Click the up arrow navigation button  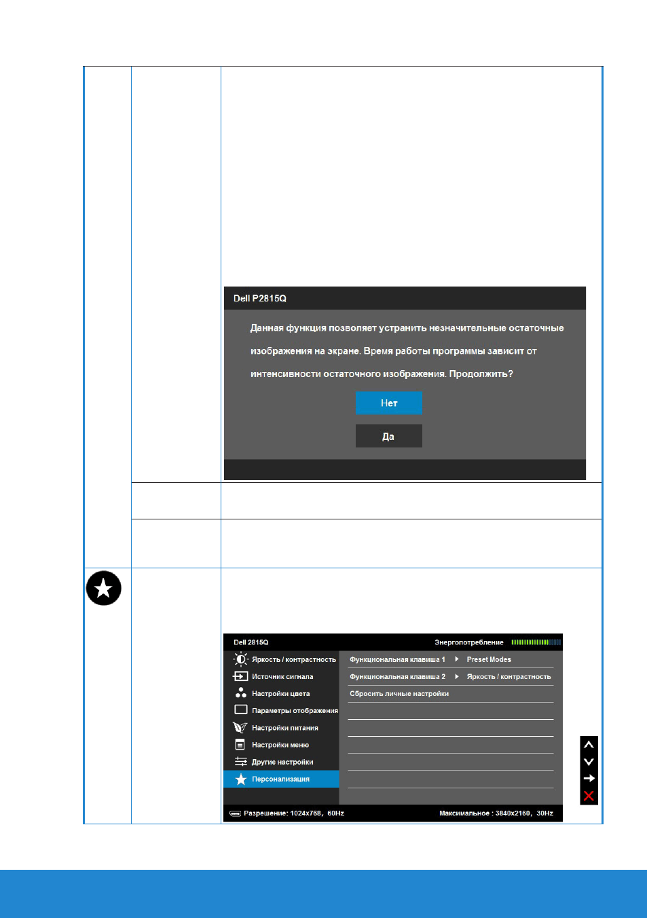click(x=589, y=745)
